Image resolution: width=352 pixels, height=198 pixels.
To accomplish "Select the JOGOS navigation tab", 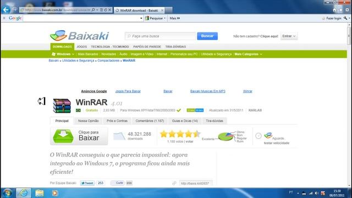I will (82, 47).
